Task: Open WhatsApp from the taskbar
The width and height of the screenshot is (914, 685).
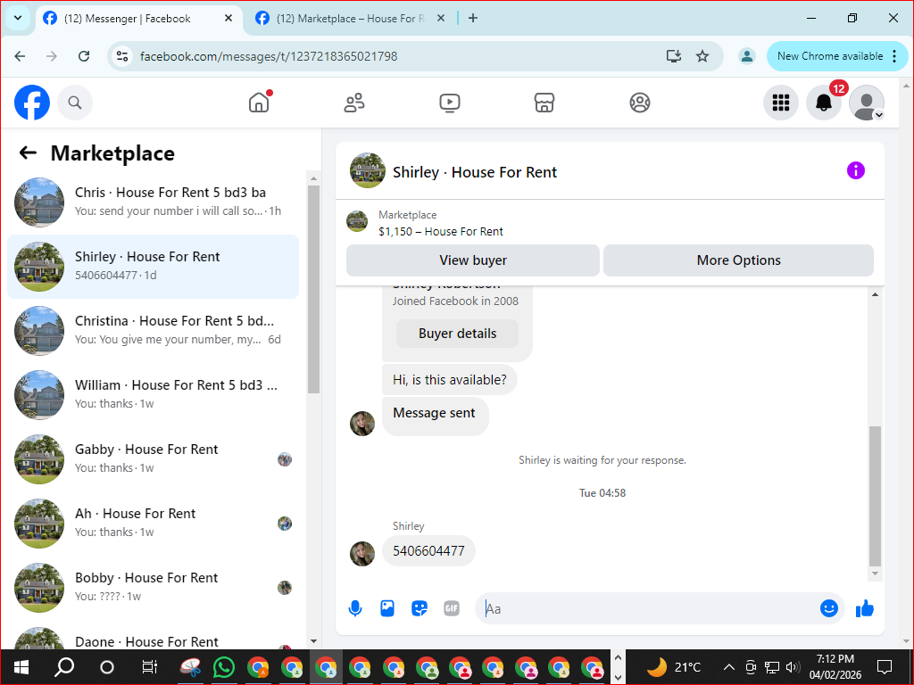Action: coord(224,667)
